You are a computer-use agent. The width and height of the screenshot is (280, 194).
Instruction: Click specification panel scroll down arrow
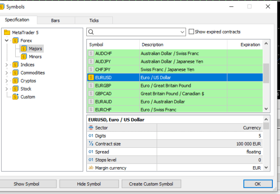pos(266,168)
